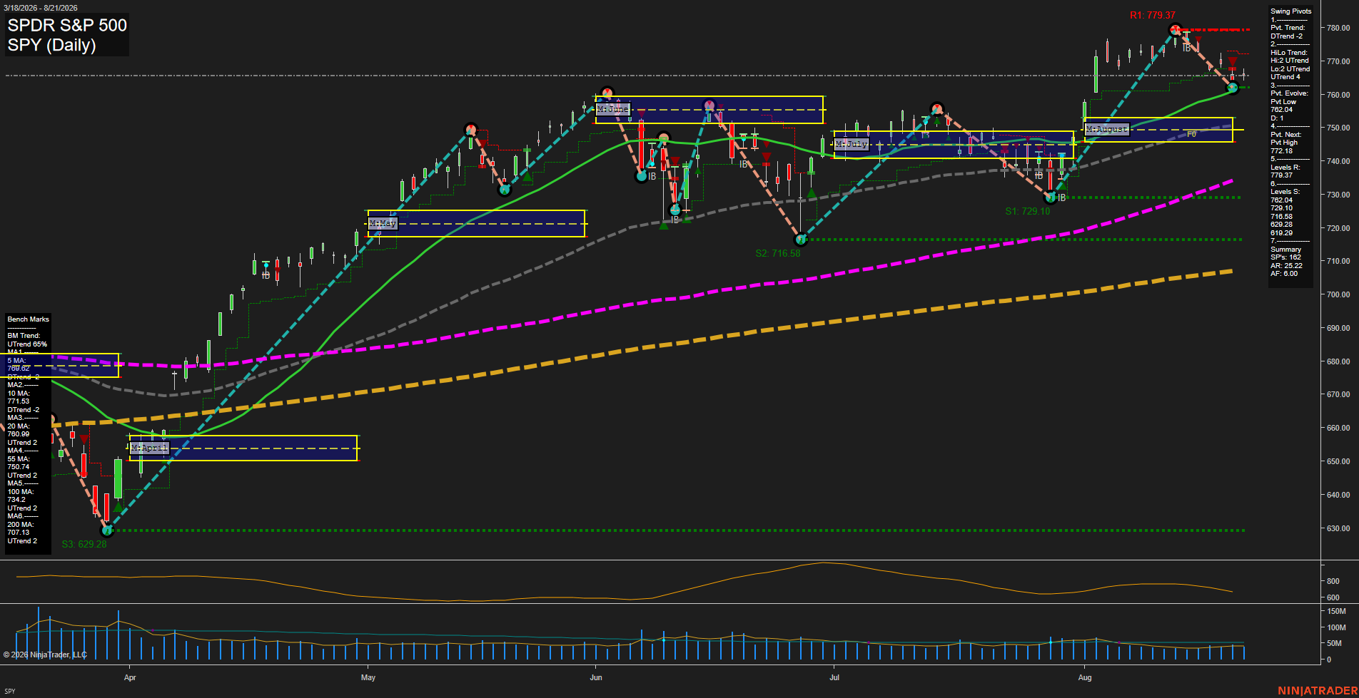The height and width of the screenshot is (698, 1359).
Task: Click the 780.00 price axis label
Action: pos(1338,28)
